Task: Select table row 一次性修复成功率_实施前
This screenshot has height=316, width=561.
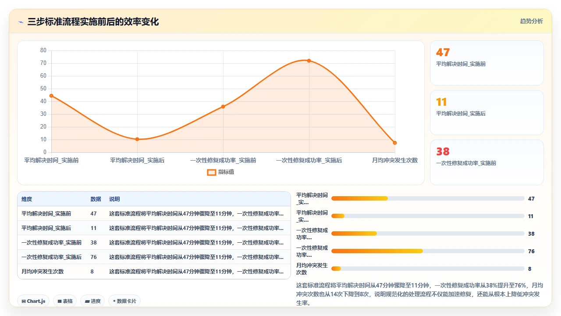Action: click(154, 243)
